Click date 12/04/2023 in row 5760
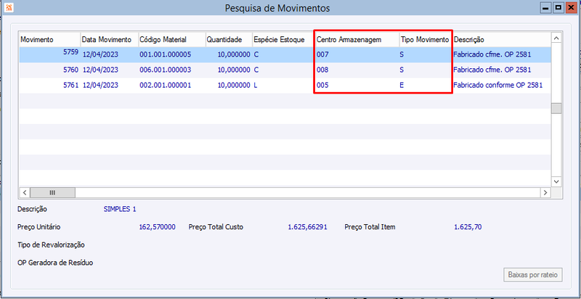This screenshot has height=299, width=581. point(100,70)
